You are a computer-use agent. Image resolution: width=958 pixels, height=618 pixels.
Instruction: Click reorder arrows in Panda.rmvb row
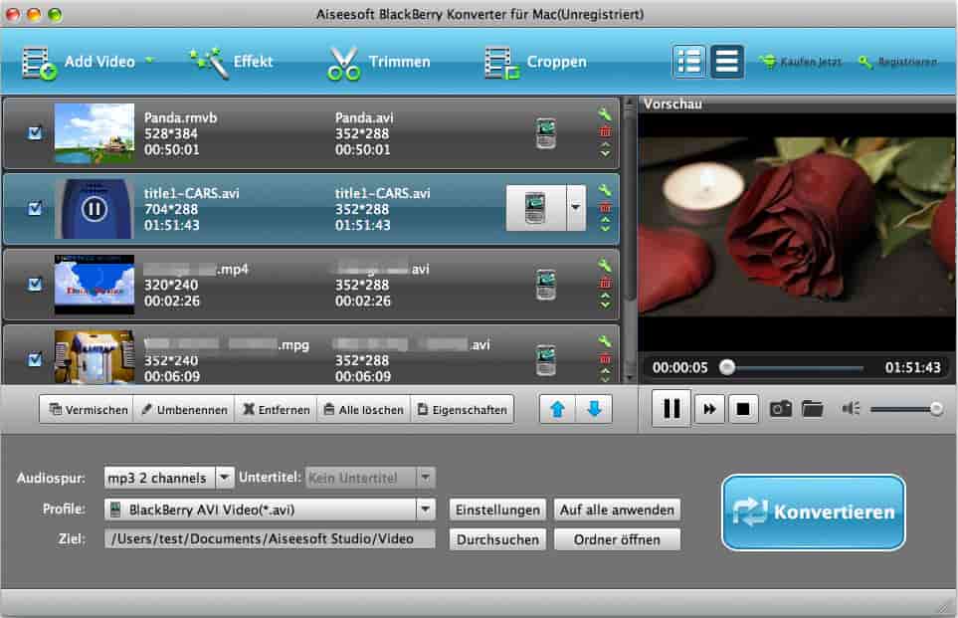(x=605, y=149)
